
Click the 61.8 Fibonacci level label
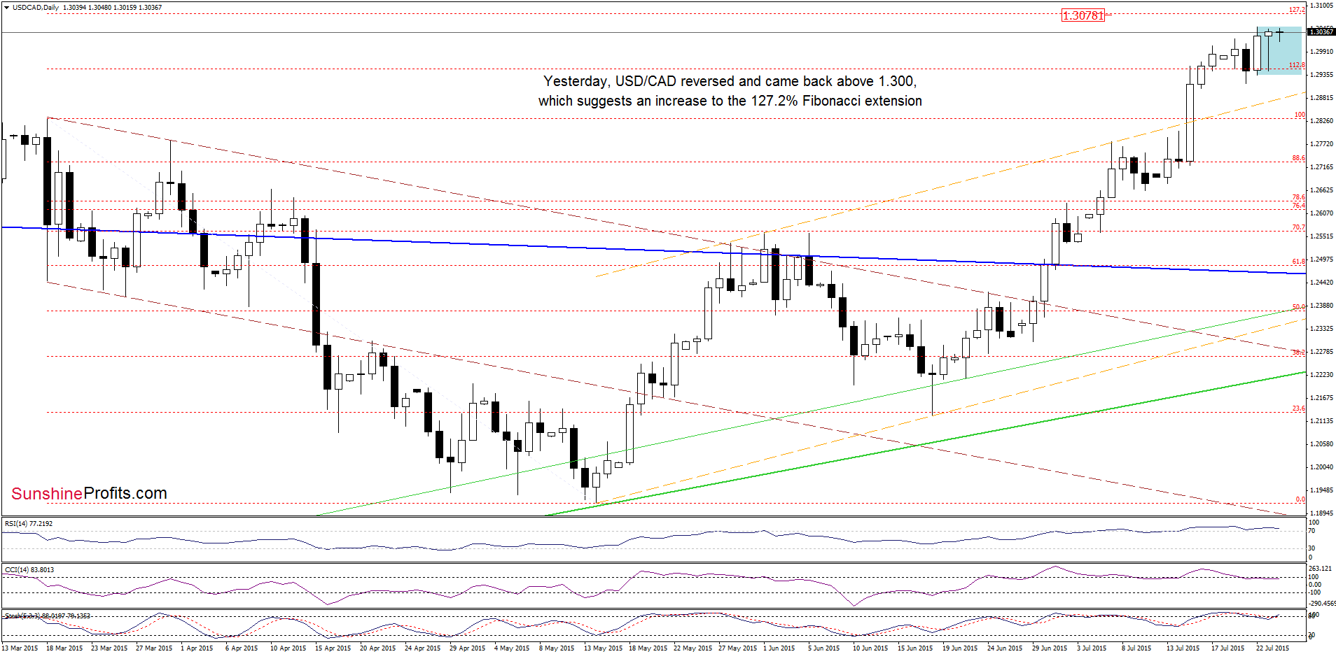(x=1298, y=262)
